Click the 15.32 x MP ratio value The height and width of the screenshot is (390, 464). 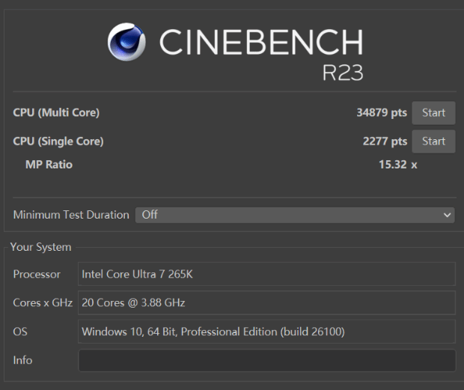point(397,164)
